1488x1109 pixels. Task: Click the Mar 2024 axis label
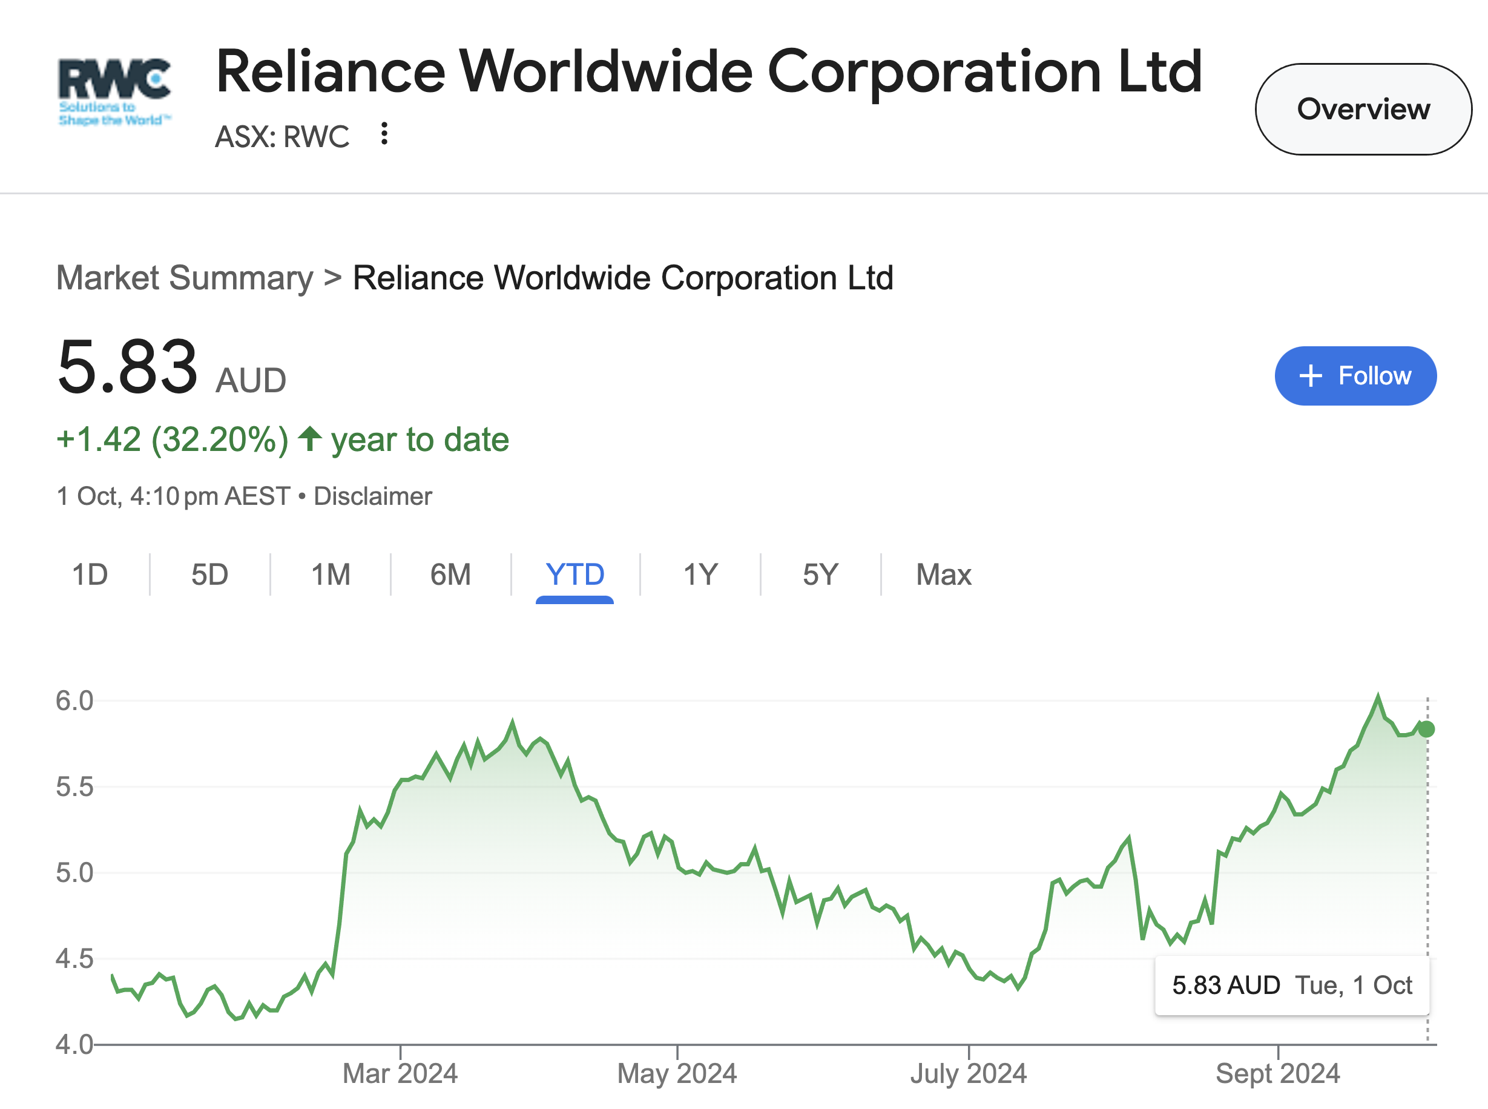(x=400, y=1073)
